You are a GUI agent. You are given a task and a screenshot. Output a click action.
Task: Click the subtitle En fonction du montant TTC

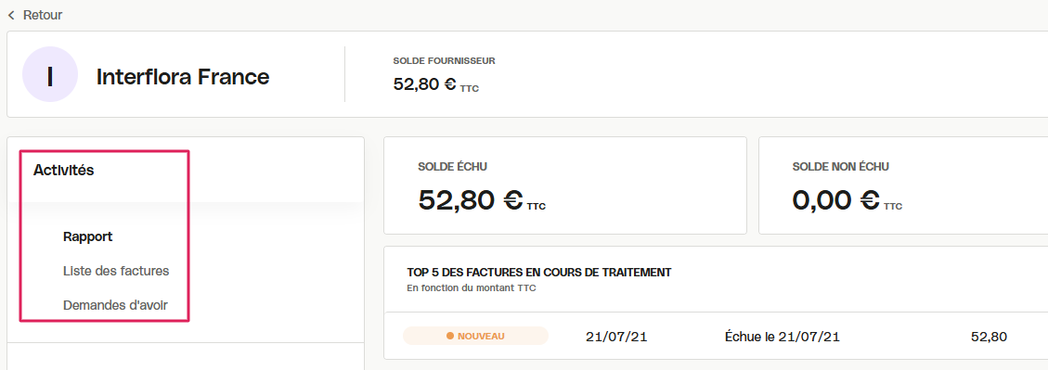pos(472,288)
